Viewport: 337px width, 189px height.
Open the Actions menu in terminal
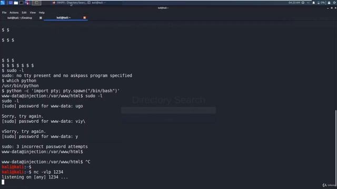[14, 13]
